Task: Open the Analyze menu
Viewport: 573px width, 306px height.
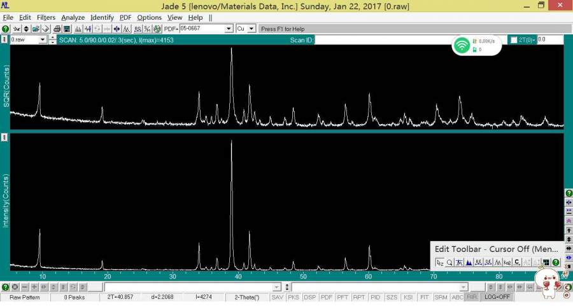Action: (73, 18)
